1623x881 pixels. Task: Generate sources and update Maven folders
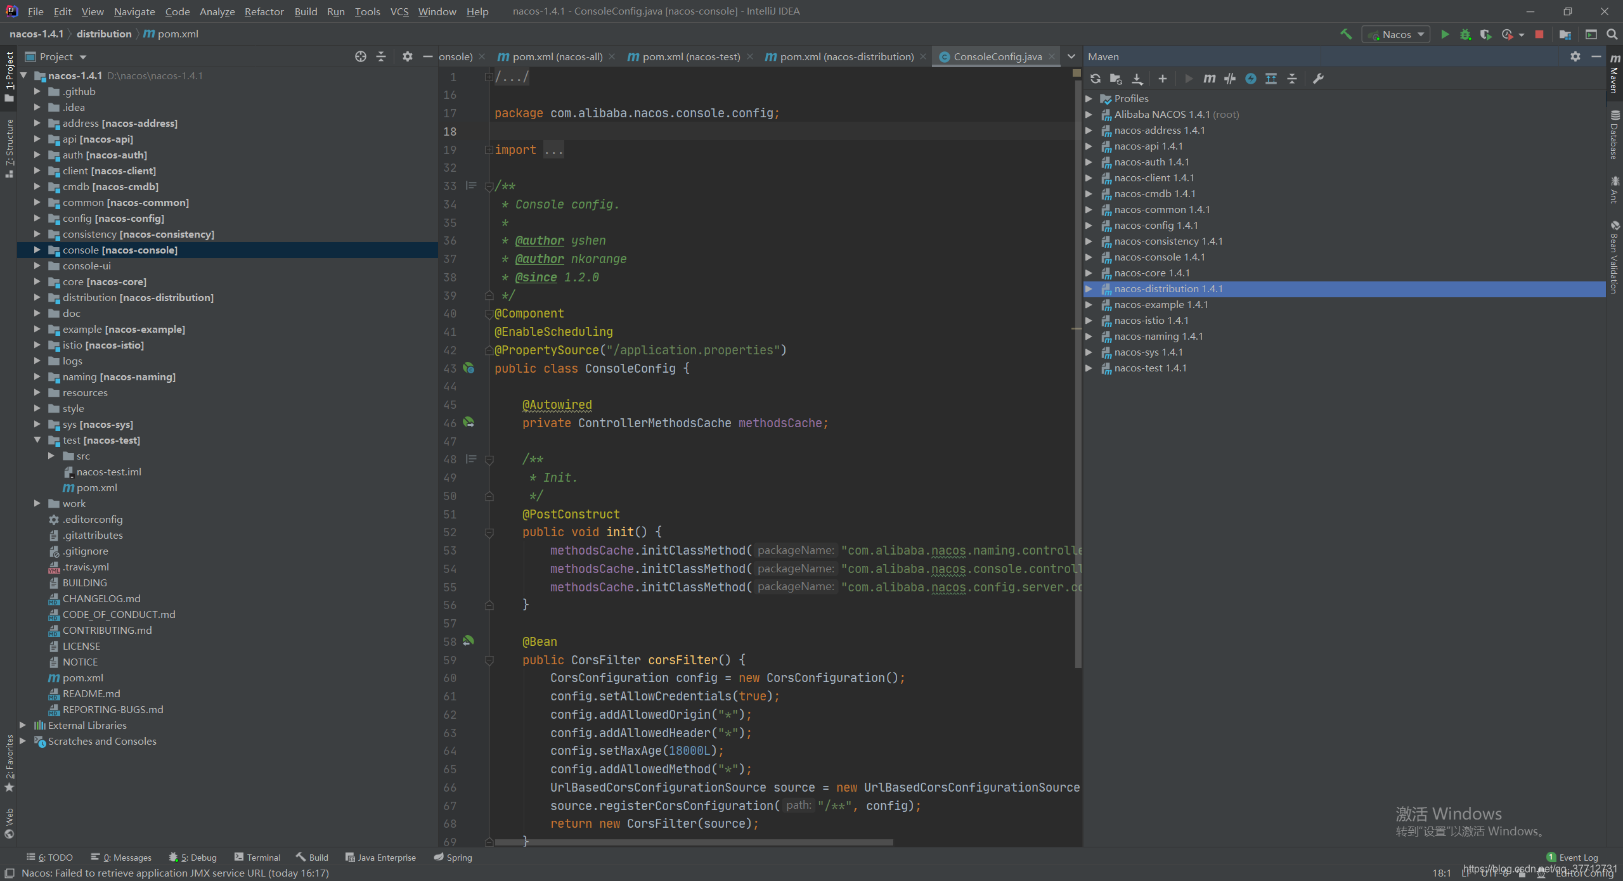[1116, 79]
